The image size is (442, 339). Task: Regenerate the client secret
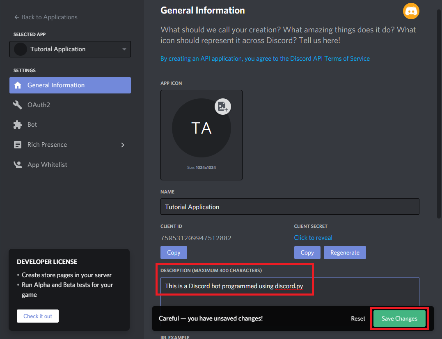tap(345, 253)
